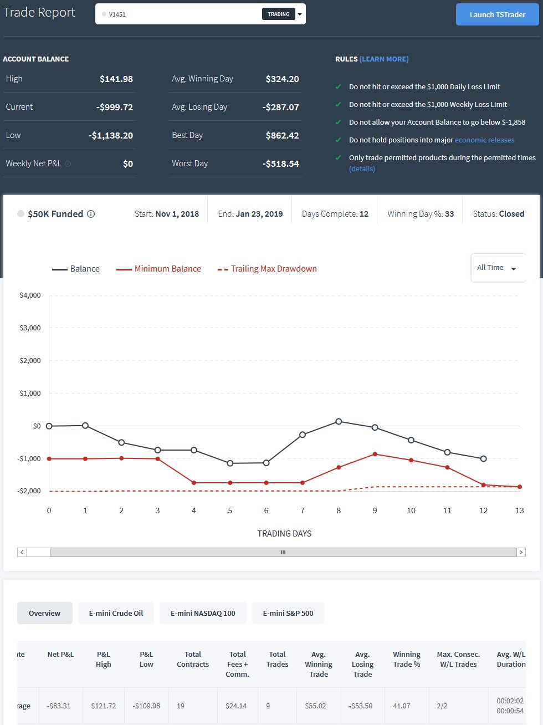Click the Daily Loss Limit green checkmark

click(x=338, y=86)
